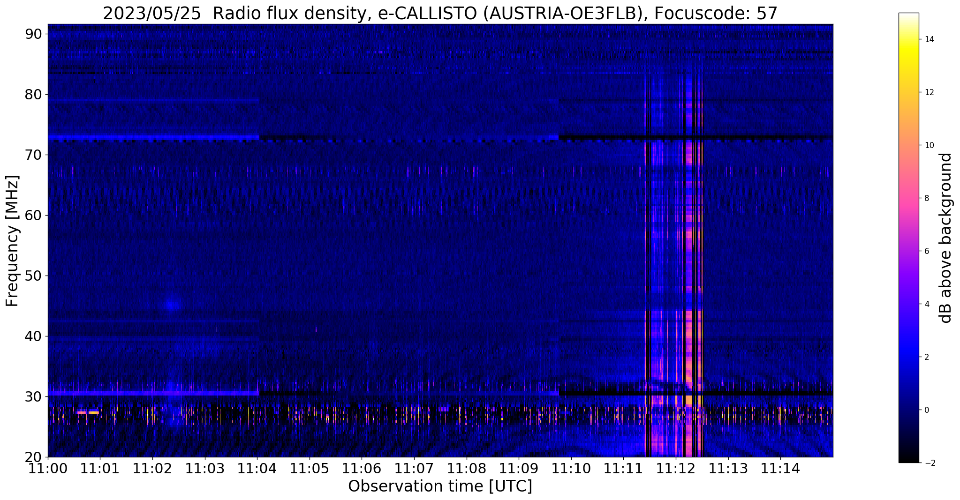Image resolution: width=960 pixels, height=500 pixels.
Task: Click the 'Observation time [UTC]' x-axis label
Action: [x=440, y=486]
